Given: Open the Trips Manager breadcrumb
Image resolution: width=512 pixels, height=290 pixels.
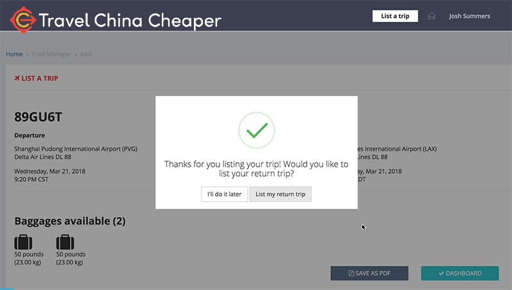Looking at the screenshot, I should point(51,54).
